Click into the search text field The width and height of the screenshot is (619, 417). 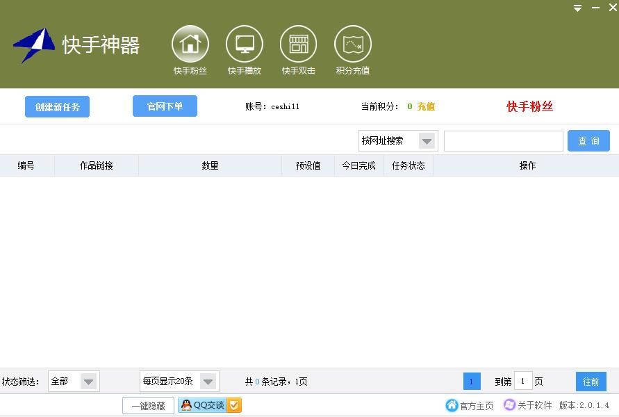point(504,141)
